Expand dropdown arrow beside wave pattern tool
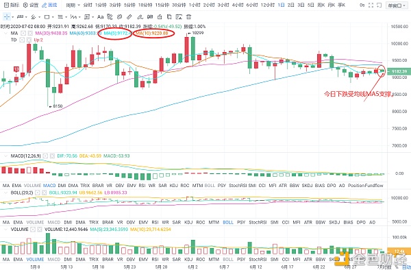411x270 pixels. click(79, 17)
